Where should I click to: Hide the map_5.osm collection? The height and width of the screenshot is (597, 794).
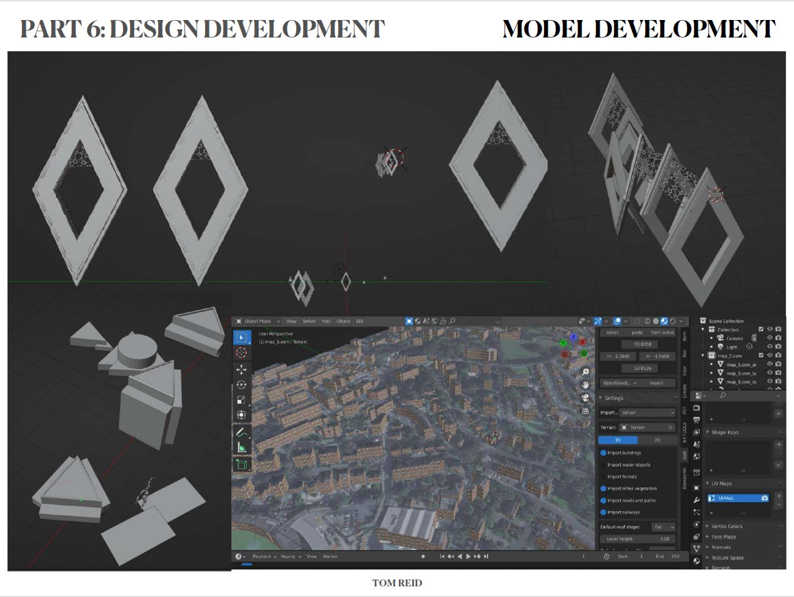[x=770, y=355]
